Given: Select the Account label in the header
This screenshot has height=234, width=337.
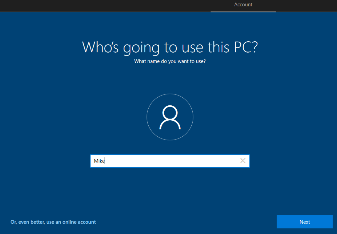Looking at the screenshot, I should tap(243, 5).
